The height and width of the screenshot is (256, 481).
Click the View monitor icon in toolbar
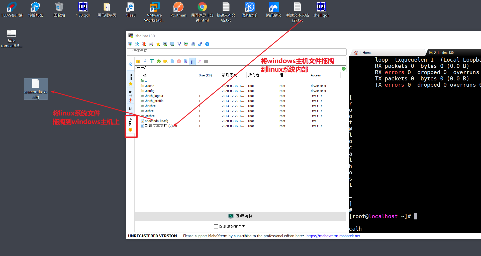(x=165, y=44)
